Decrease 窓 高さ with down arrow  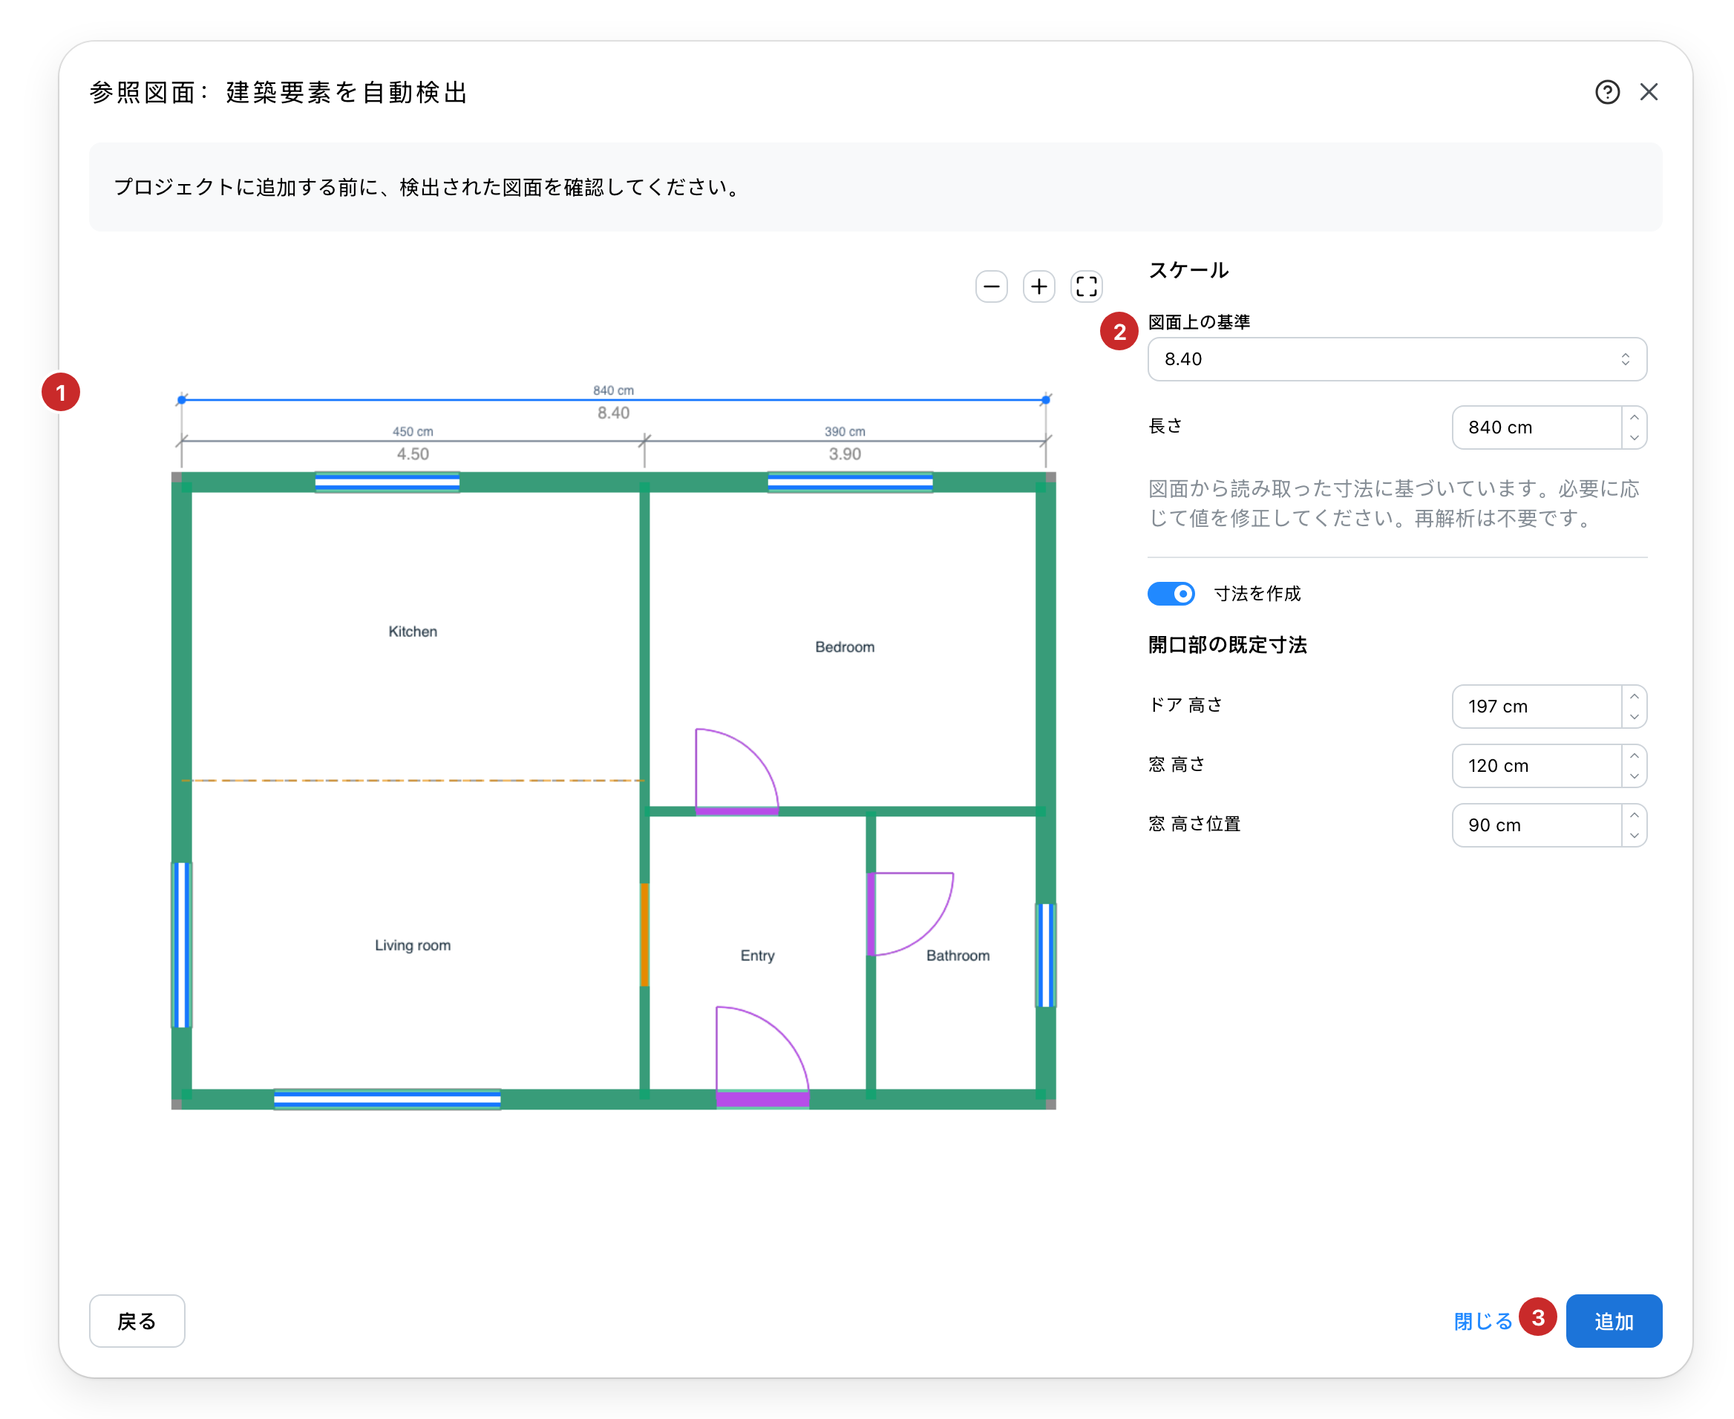coord(1634,776)
